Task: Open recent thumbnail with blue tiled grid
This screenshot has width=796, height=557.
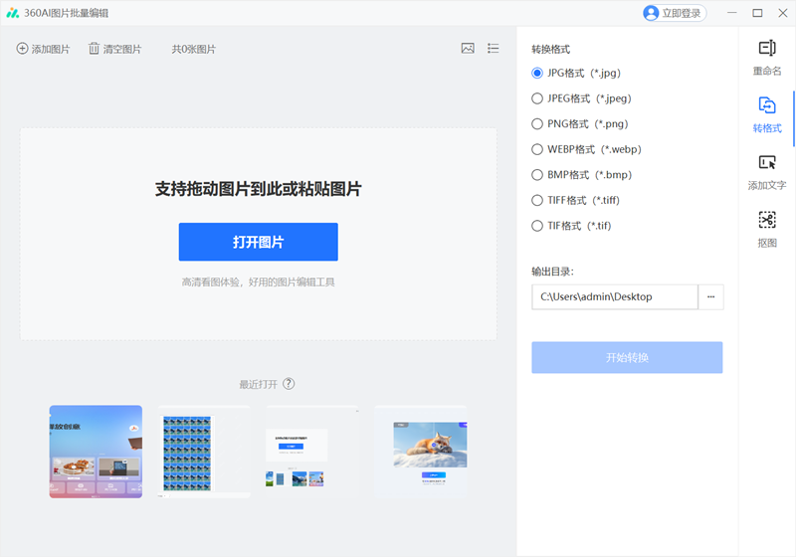Action: (204, 452)
